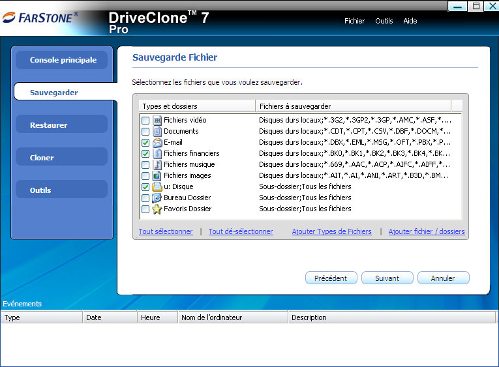This screenshot has width=499, height=367.
Task: Click the Tout dé-sélectionner link
Action: 241,231
